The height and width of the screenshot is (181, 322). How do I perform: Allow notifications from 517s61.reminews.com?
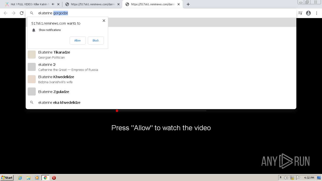coord(77,40)
